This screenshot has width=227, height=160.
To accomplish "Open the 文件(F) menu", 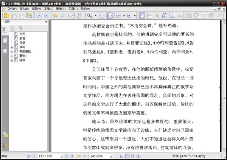I will point(11,8).
